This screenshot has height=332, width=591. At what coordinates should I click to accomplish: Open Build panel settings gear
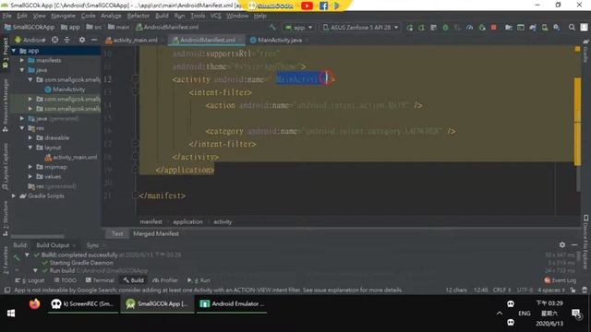562,244
